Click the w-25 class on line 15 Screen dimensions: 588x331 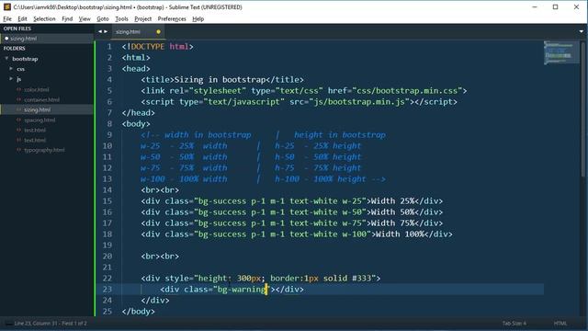352,201
